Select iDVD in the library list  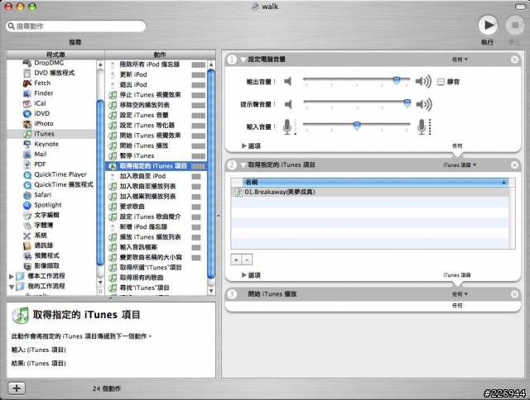41,113
